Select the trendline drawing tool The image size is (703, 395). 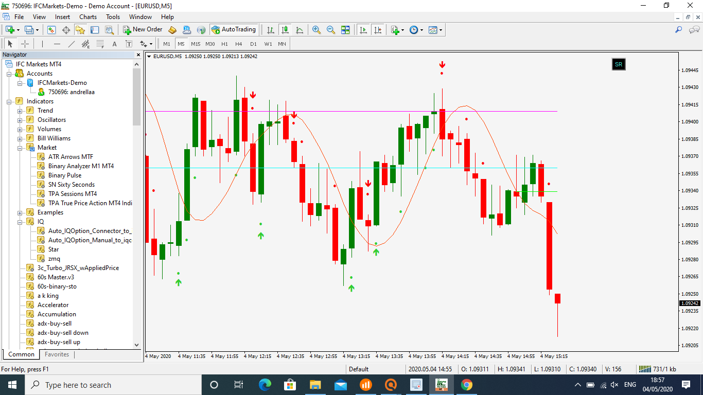tap(72, 44)
